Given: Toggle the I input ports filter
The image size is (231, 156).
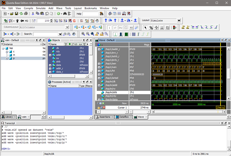Looking at the screenshot, I should pyautogui.click(x=109, y=27).
